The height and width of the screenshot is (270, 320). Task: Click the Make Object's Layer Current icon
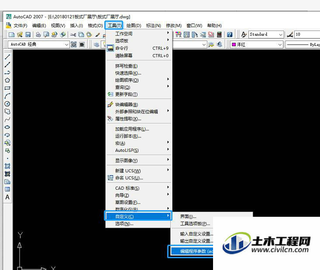211,44
